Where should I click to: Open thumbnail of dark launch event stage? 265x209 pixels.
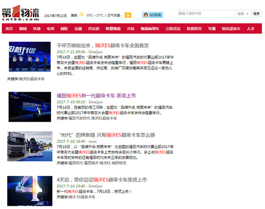click(30, 107)
